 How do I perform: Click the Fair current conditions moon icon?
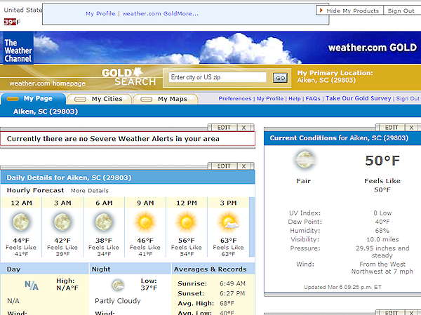click(x=305, y=160)
